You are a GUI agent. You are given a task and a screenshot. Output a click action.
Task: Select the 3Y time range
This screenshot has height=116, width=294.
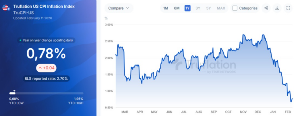click(x=198, y=8)
